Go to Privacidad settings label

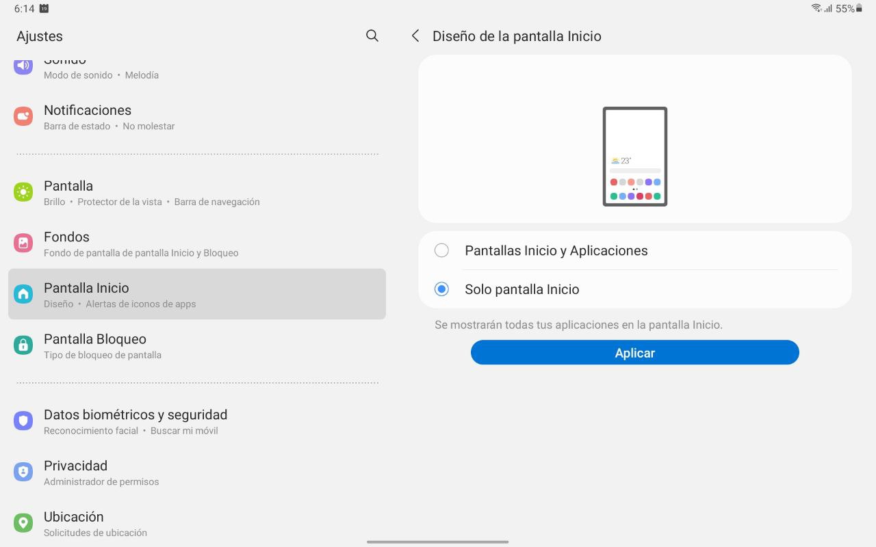coord(75,466)
